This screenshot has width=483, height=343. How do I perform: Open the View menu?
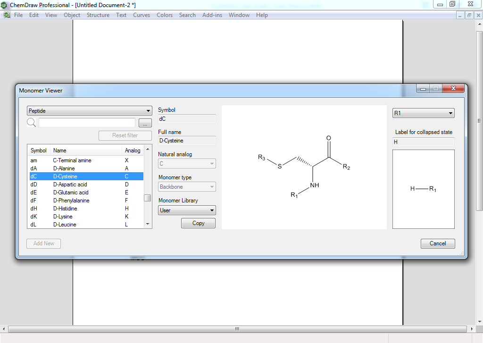51,15
